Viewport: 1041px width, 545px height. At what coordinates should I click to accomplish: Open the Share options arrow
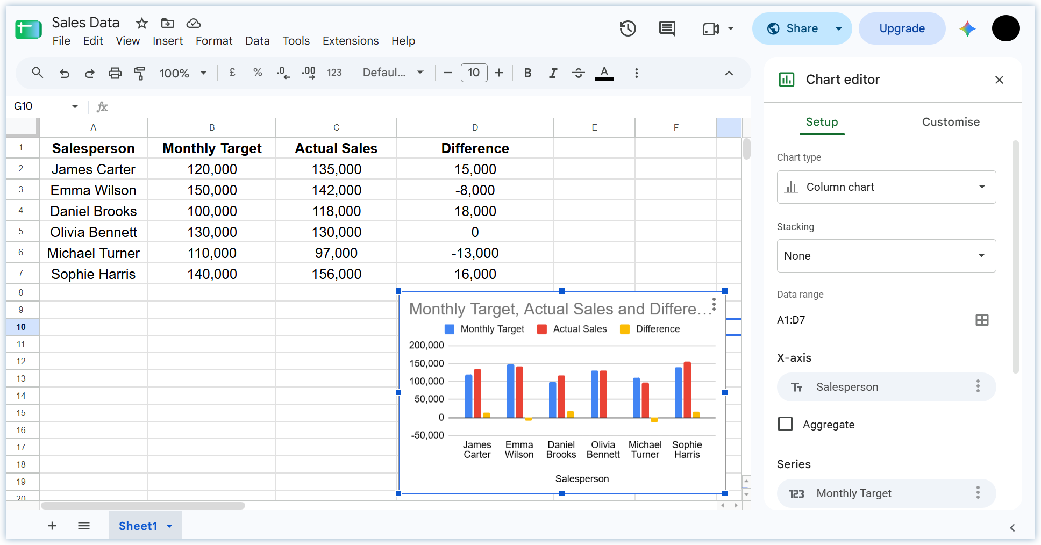(x=838, y=28)
